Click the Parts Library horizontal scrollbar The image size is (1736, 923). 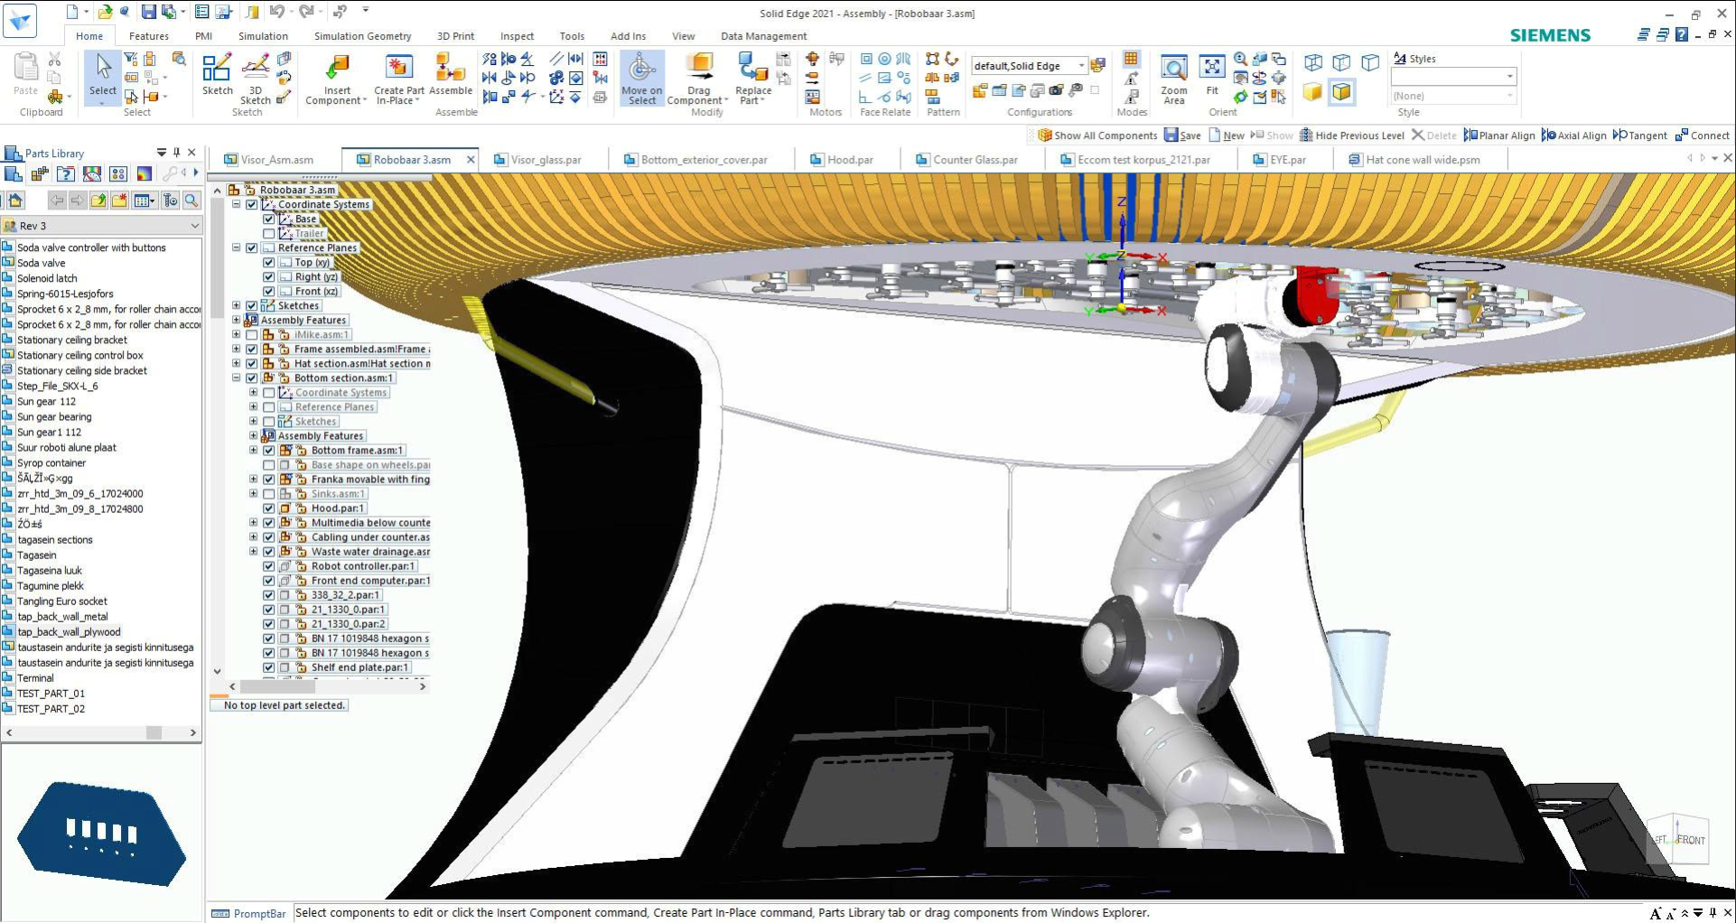[101, 732]
